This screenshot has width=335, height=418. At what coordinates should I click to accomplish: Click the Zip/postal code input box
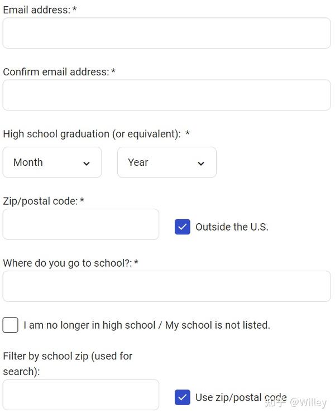point(81,224)
